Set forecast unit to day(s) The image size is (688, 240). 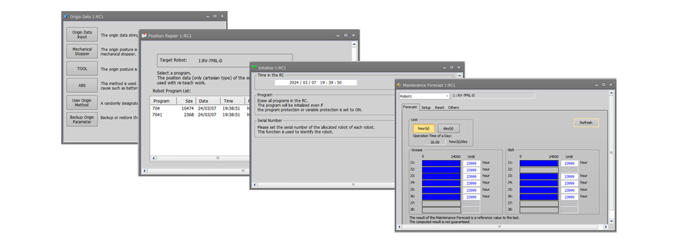[449, 128]
